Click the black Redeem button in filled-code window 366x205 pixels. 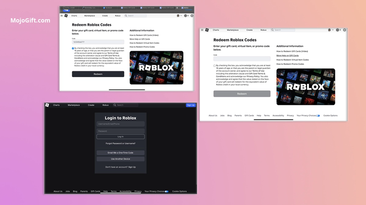[x=98, y=74]
